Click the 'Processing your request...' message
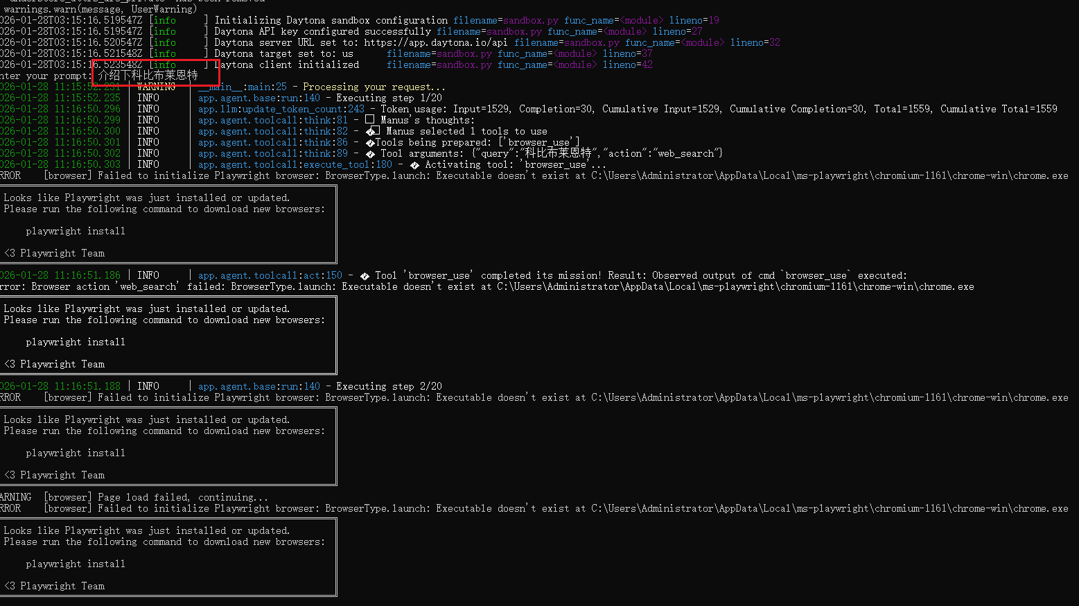The height and width of the screenshot is (606, 1079). (374, 87)
